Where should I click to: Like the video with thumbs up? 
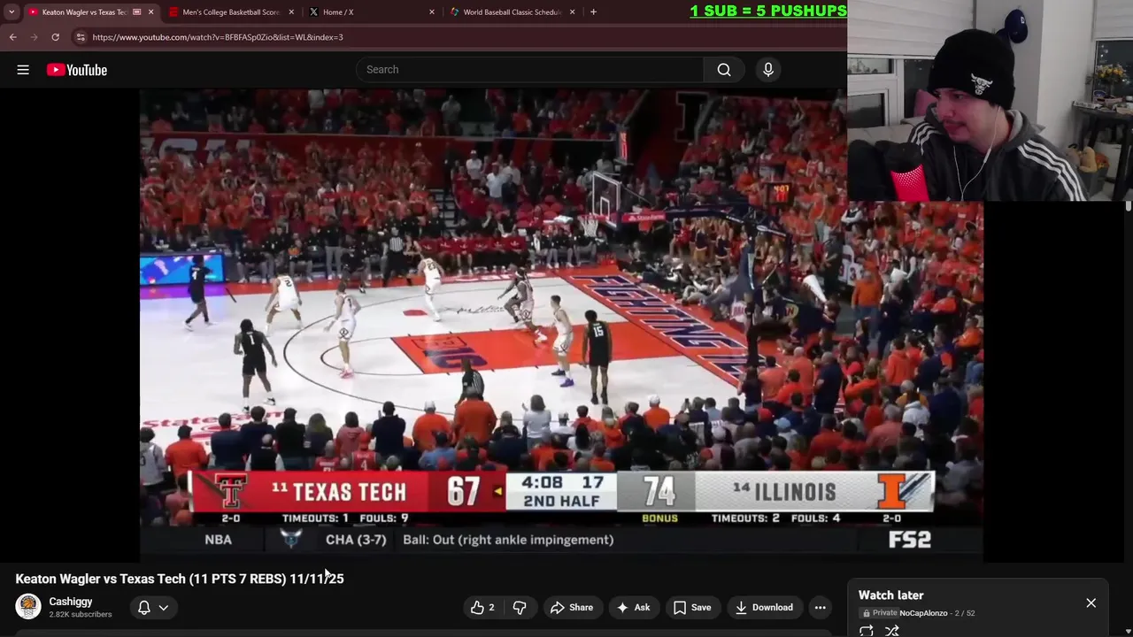[482, 608]
